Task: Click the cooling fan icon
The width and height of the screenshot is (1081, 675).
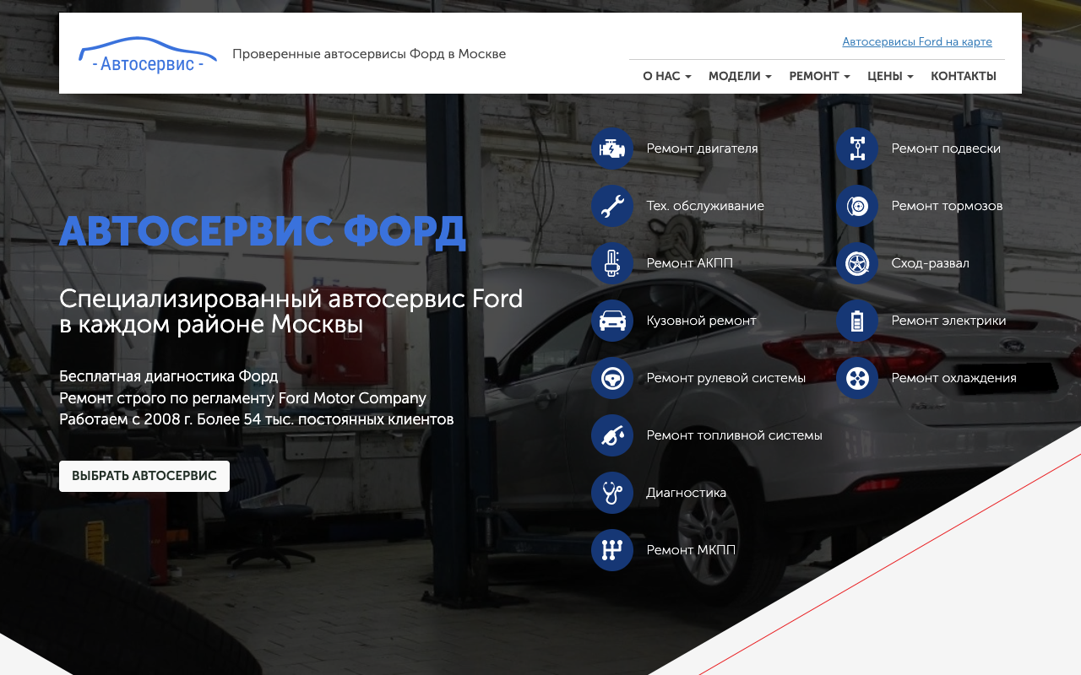Action: pos(857,378)
